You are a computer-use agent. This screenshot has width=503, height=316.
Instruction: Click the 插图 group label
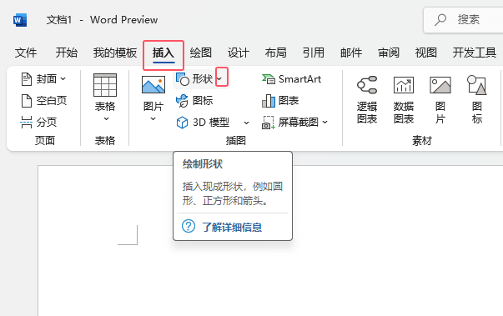pyautogui.click(x=236, y=140)
